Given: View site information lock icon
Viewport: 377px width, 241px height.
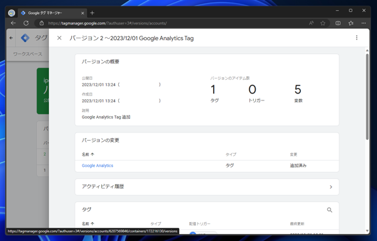Looking at the screenshot, I should 41,23.
